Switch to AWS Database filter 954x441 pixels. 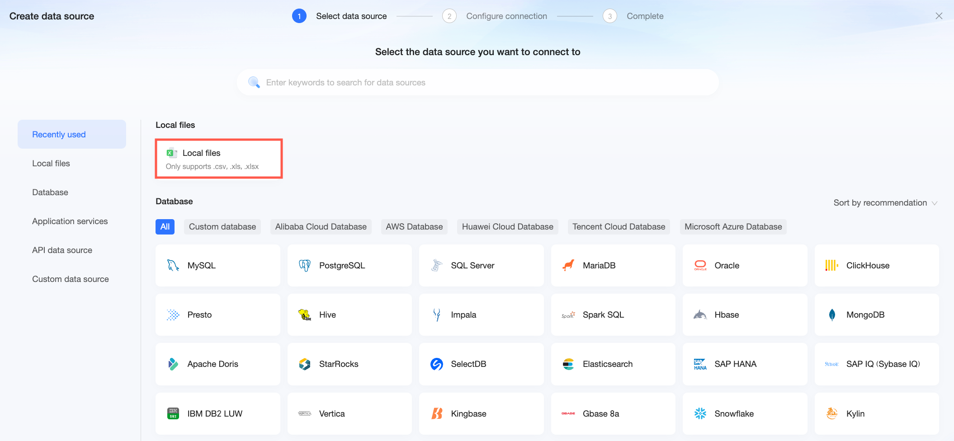(x=414, y=227)
